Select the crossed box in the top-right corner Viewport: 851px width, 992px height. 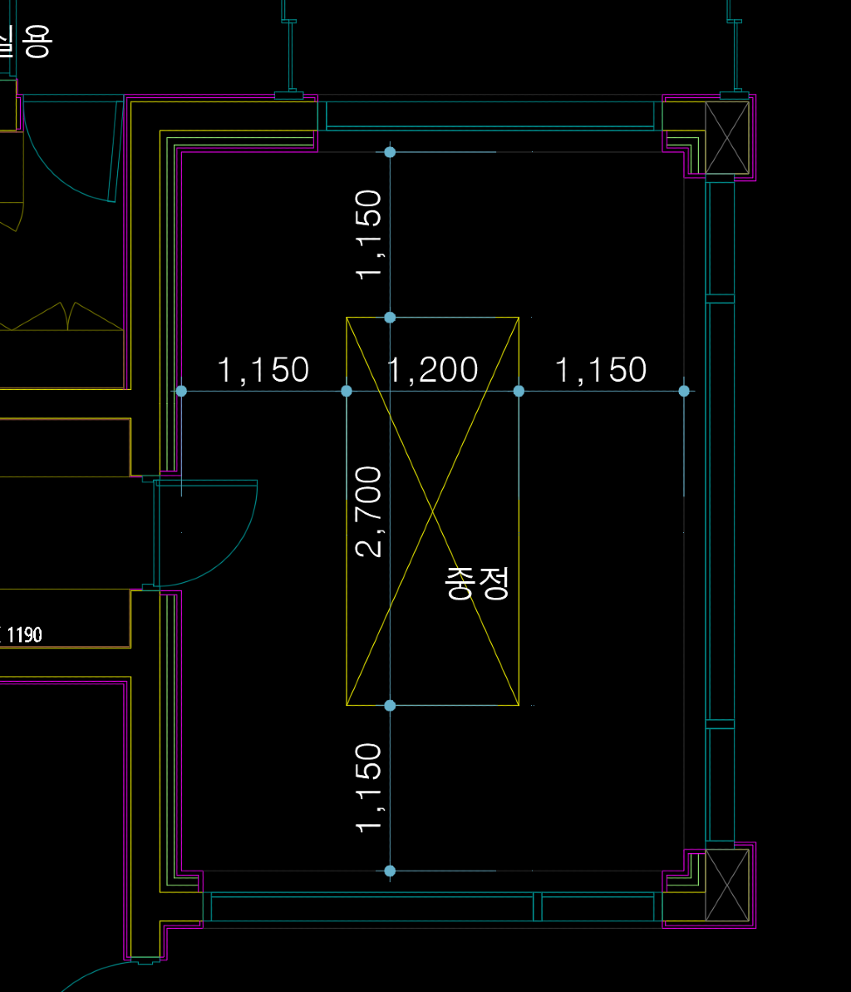[x=727, y=137]
